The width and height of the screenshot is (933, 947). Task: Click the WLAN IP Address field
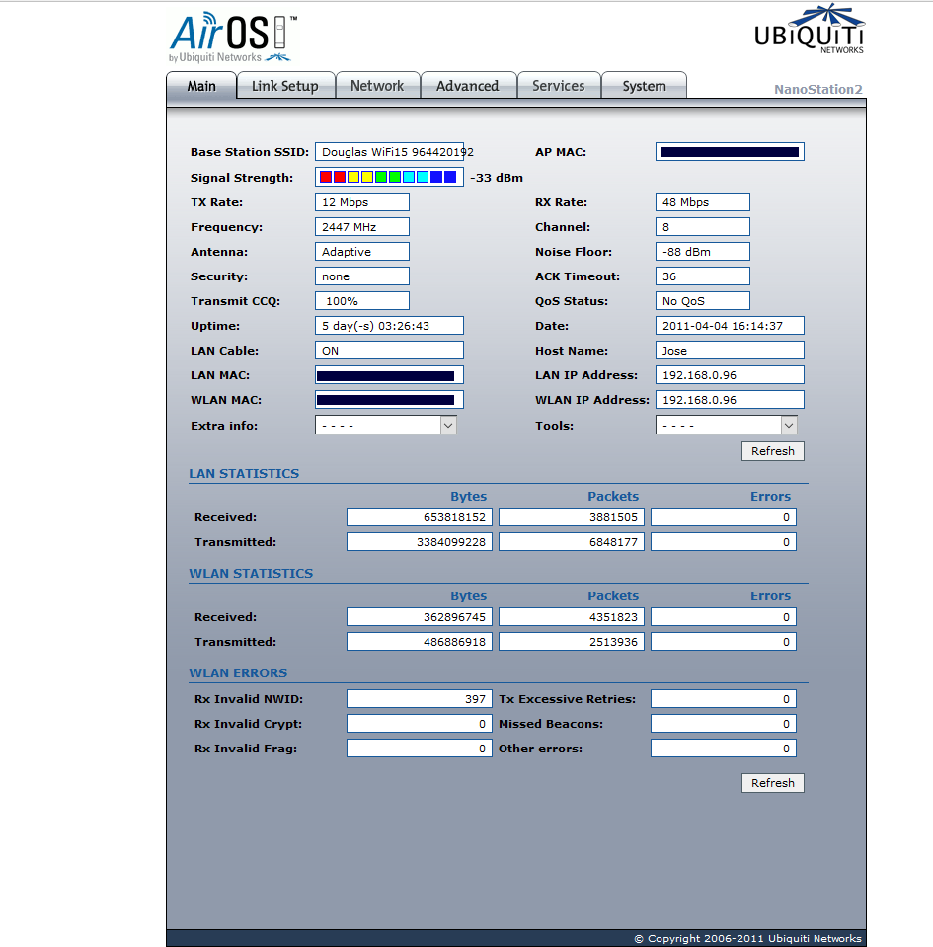730,400
